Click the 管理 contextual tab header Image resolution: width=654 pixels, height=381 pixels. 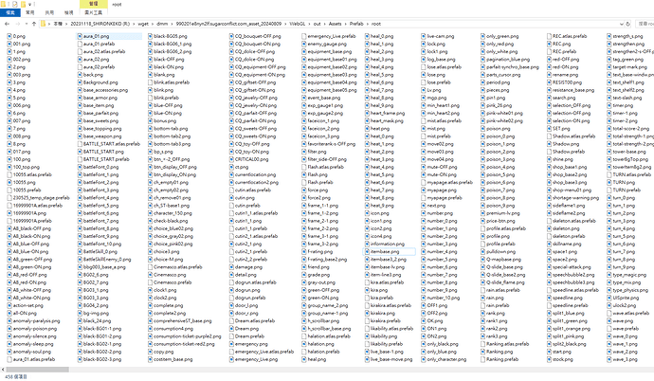(x=94, y=4)
